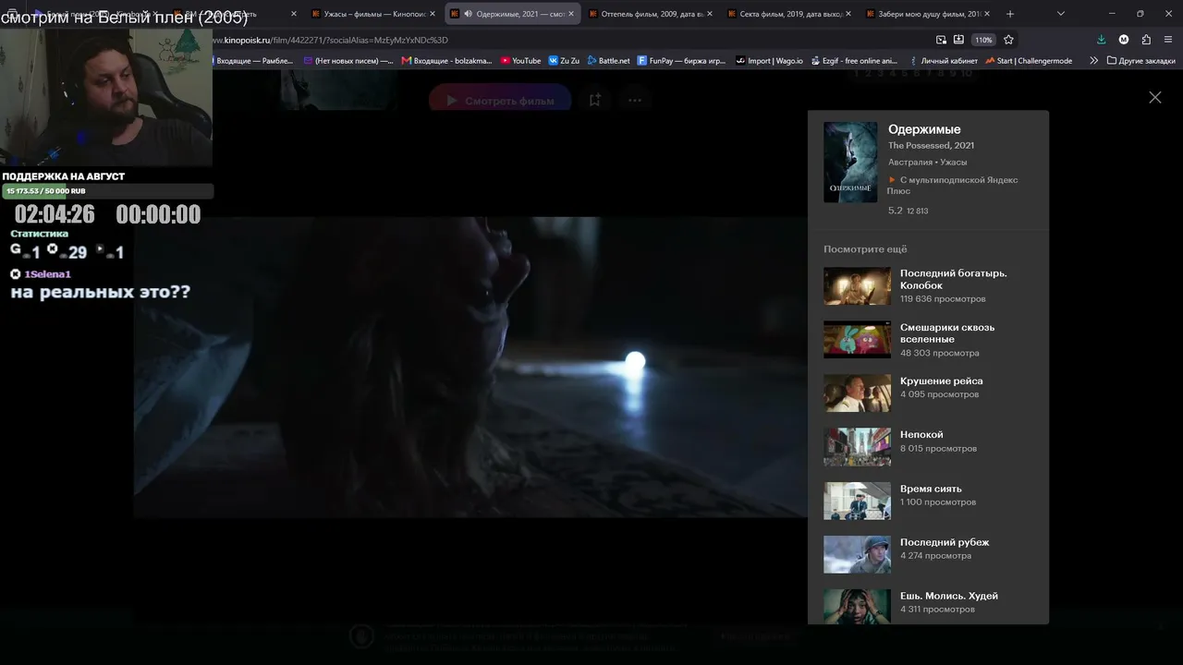
Task: Open the (Нет новых писем) mail bookmark
Action: point(348,61)
